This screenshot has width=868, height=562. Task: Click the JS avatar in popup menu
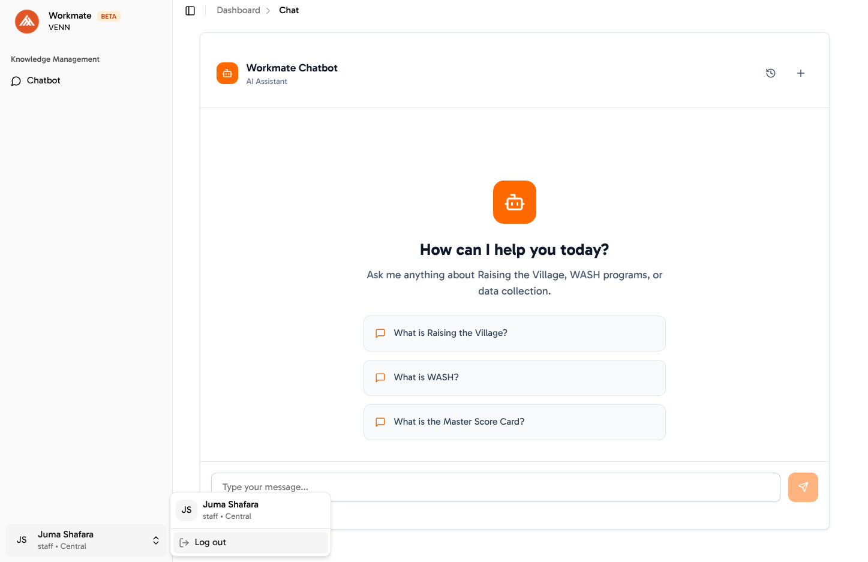187,510
